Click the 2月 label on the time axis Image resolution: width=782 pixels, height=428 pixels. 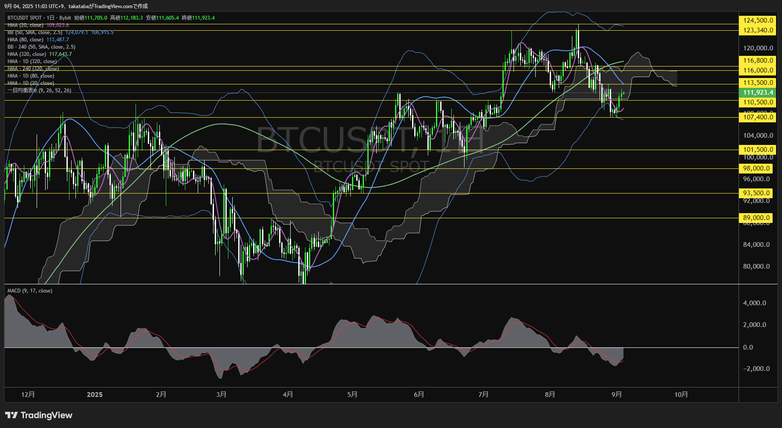(x=161, y=395)
